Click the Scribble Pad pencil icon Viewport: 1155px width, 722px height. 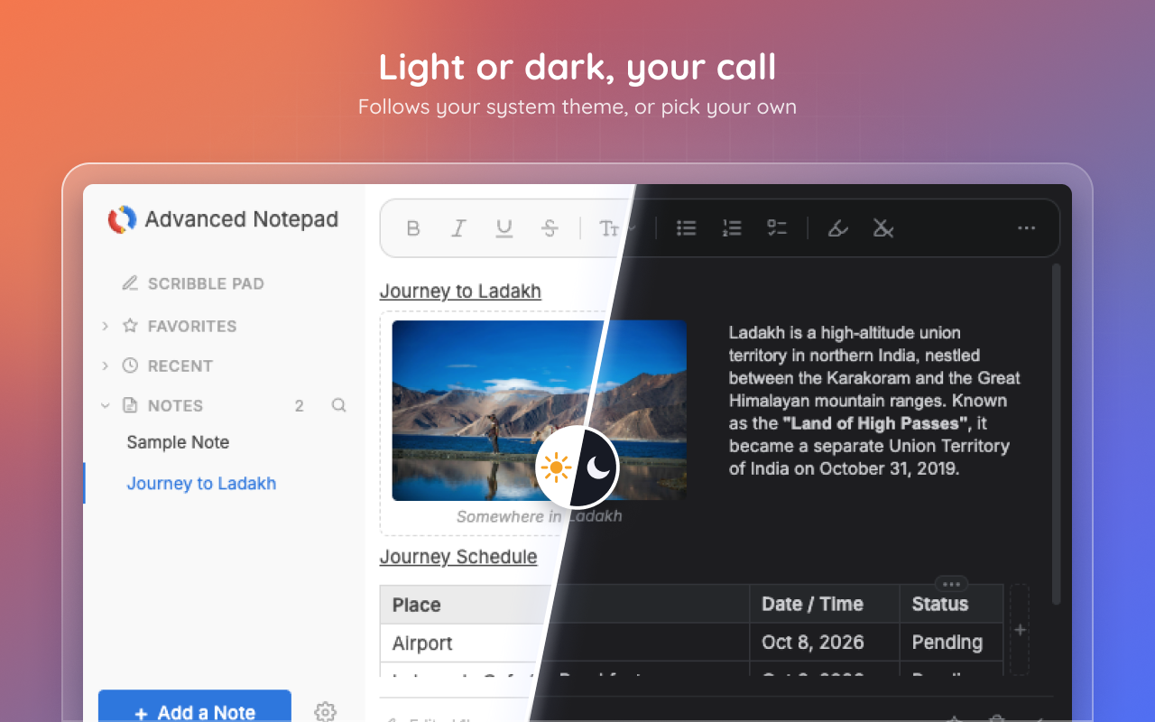(x=130, y=283)
